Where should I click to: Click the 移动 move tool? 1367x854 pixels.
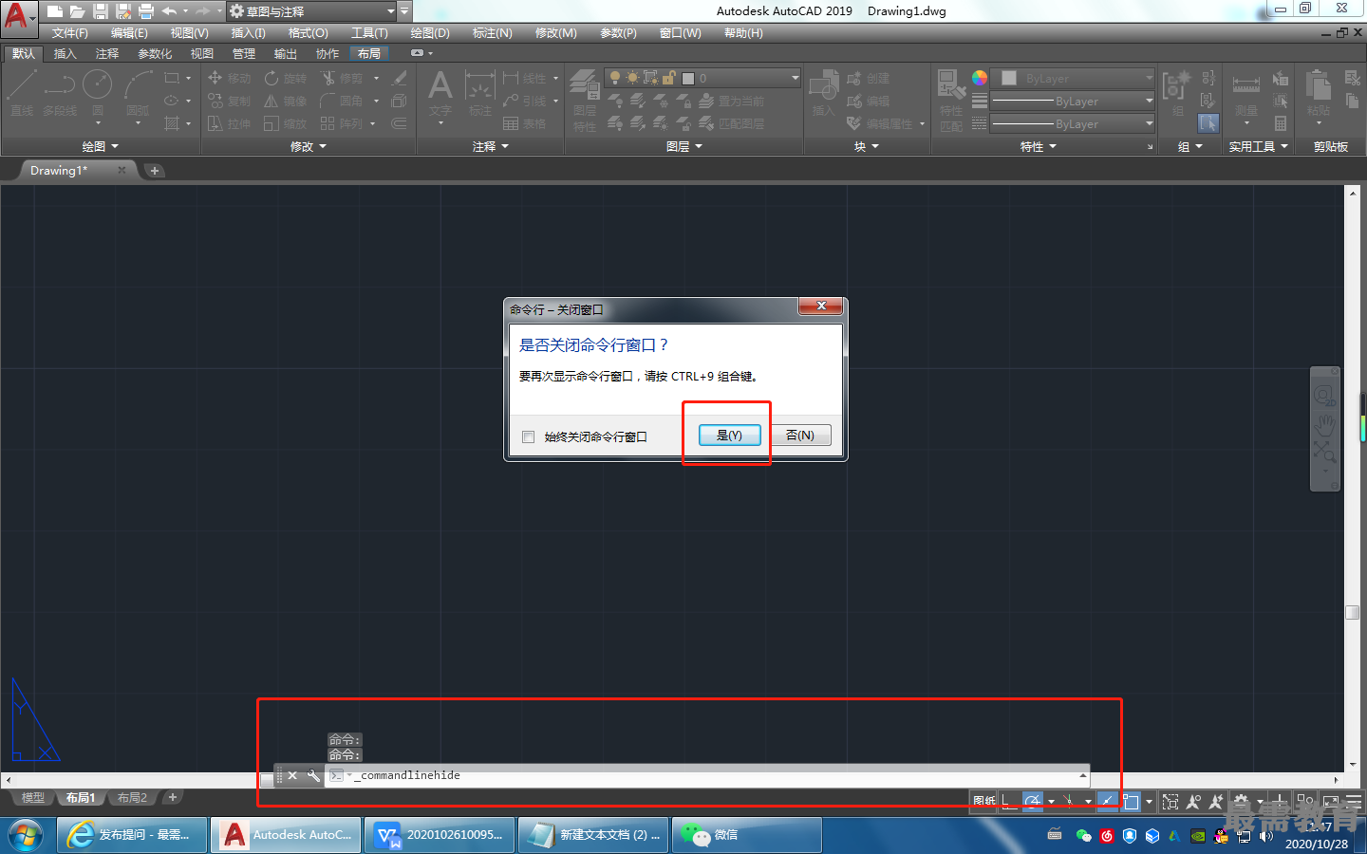click(229, 78)
